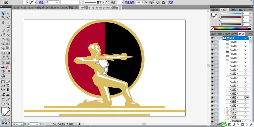The width and height of the screenshot is (254, 127).
Task: Open the 100% zoom level dropdown
Action: 22,124
